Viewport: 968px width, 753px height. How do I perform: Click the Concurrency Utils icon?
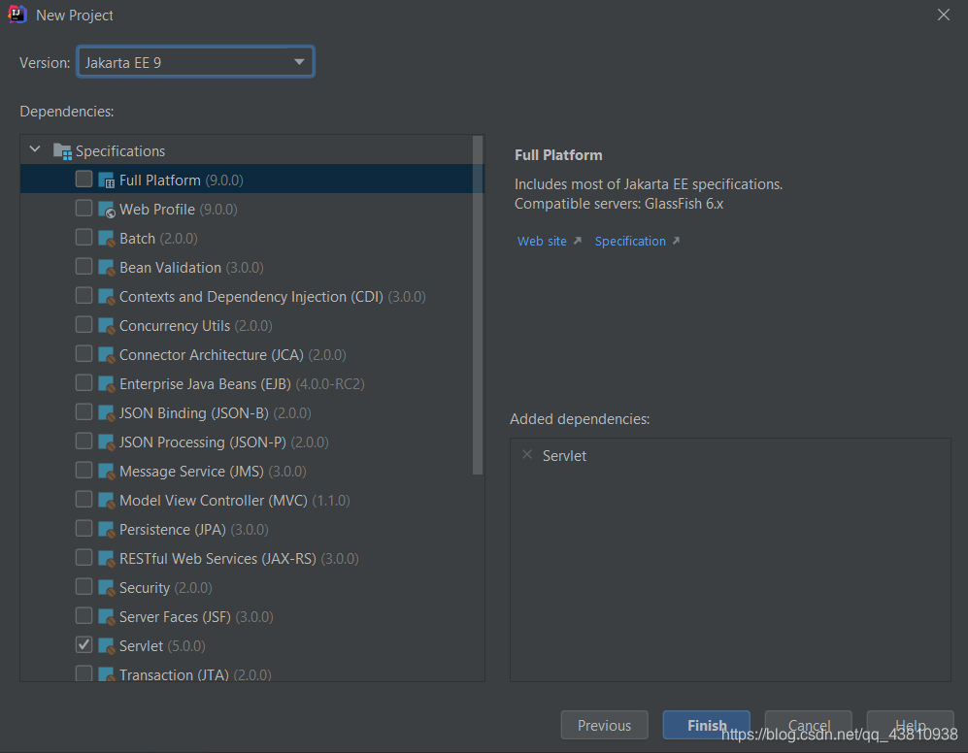click(x=106, y=326)
